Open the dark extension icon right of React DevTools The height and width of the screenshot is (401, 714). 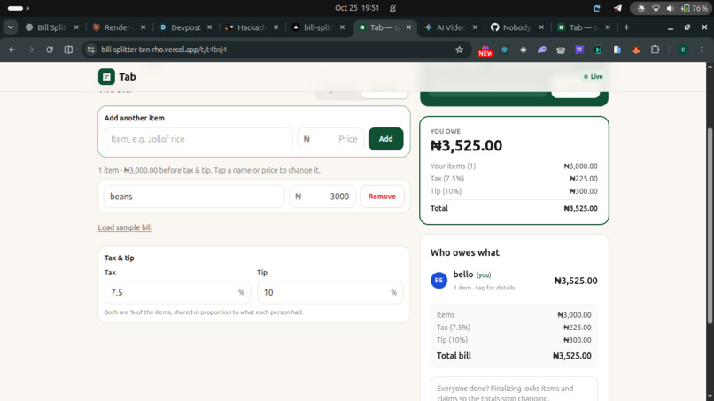click(524, 50)
